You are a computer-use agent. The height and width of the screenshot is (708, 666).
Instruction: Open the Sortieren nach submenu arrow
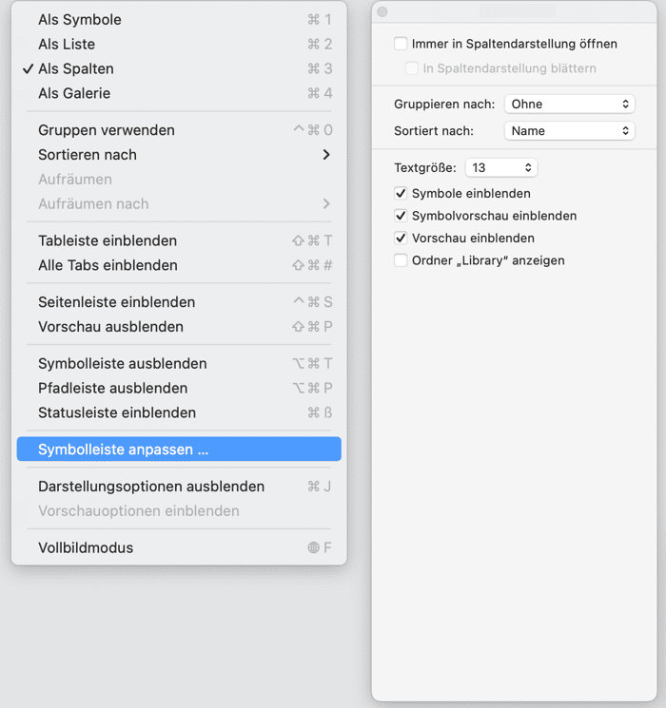coord(326,155)
